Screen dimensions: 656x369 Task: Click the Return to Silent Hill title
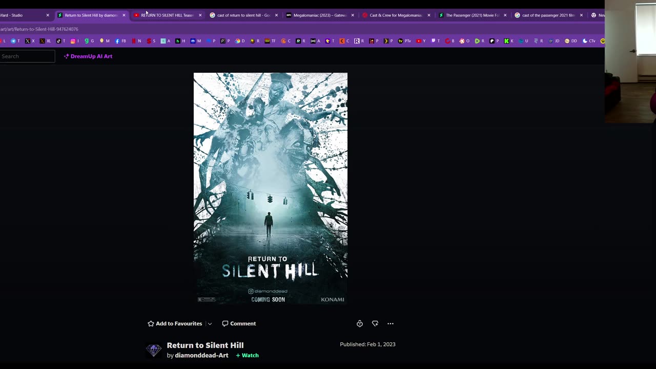pos(205,345)
